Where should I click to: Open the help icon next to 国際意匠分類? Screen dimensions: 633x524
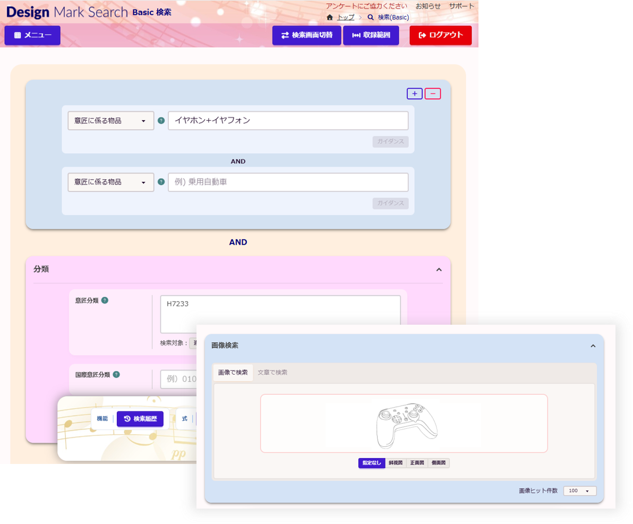116,375
